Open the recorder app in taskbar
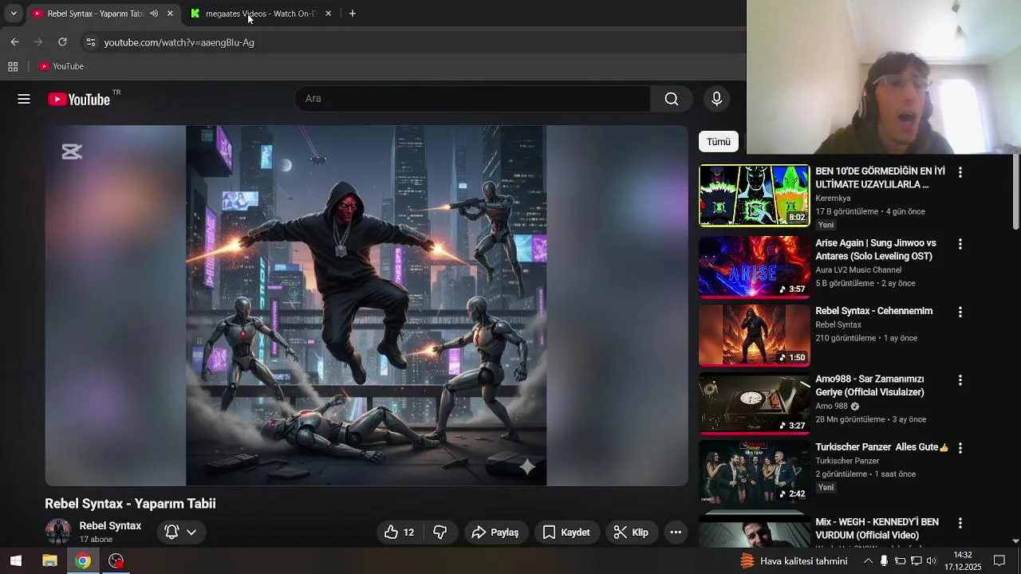1021x574 pixels. coord(116,561)
